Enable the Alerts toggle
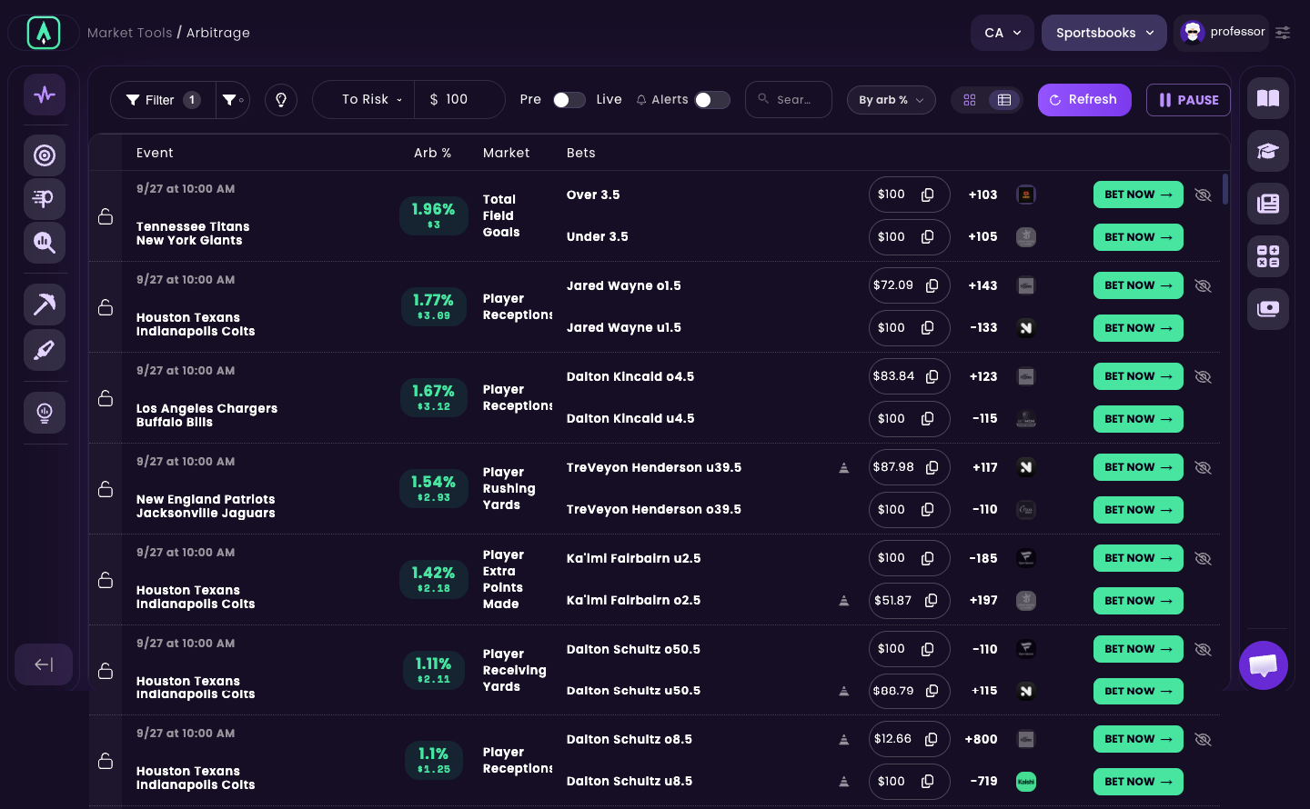 (x=712, y=100)
